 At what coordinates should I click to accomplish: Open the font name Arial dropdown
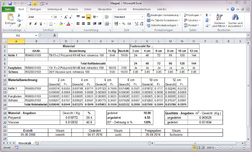pos(51,17)
